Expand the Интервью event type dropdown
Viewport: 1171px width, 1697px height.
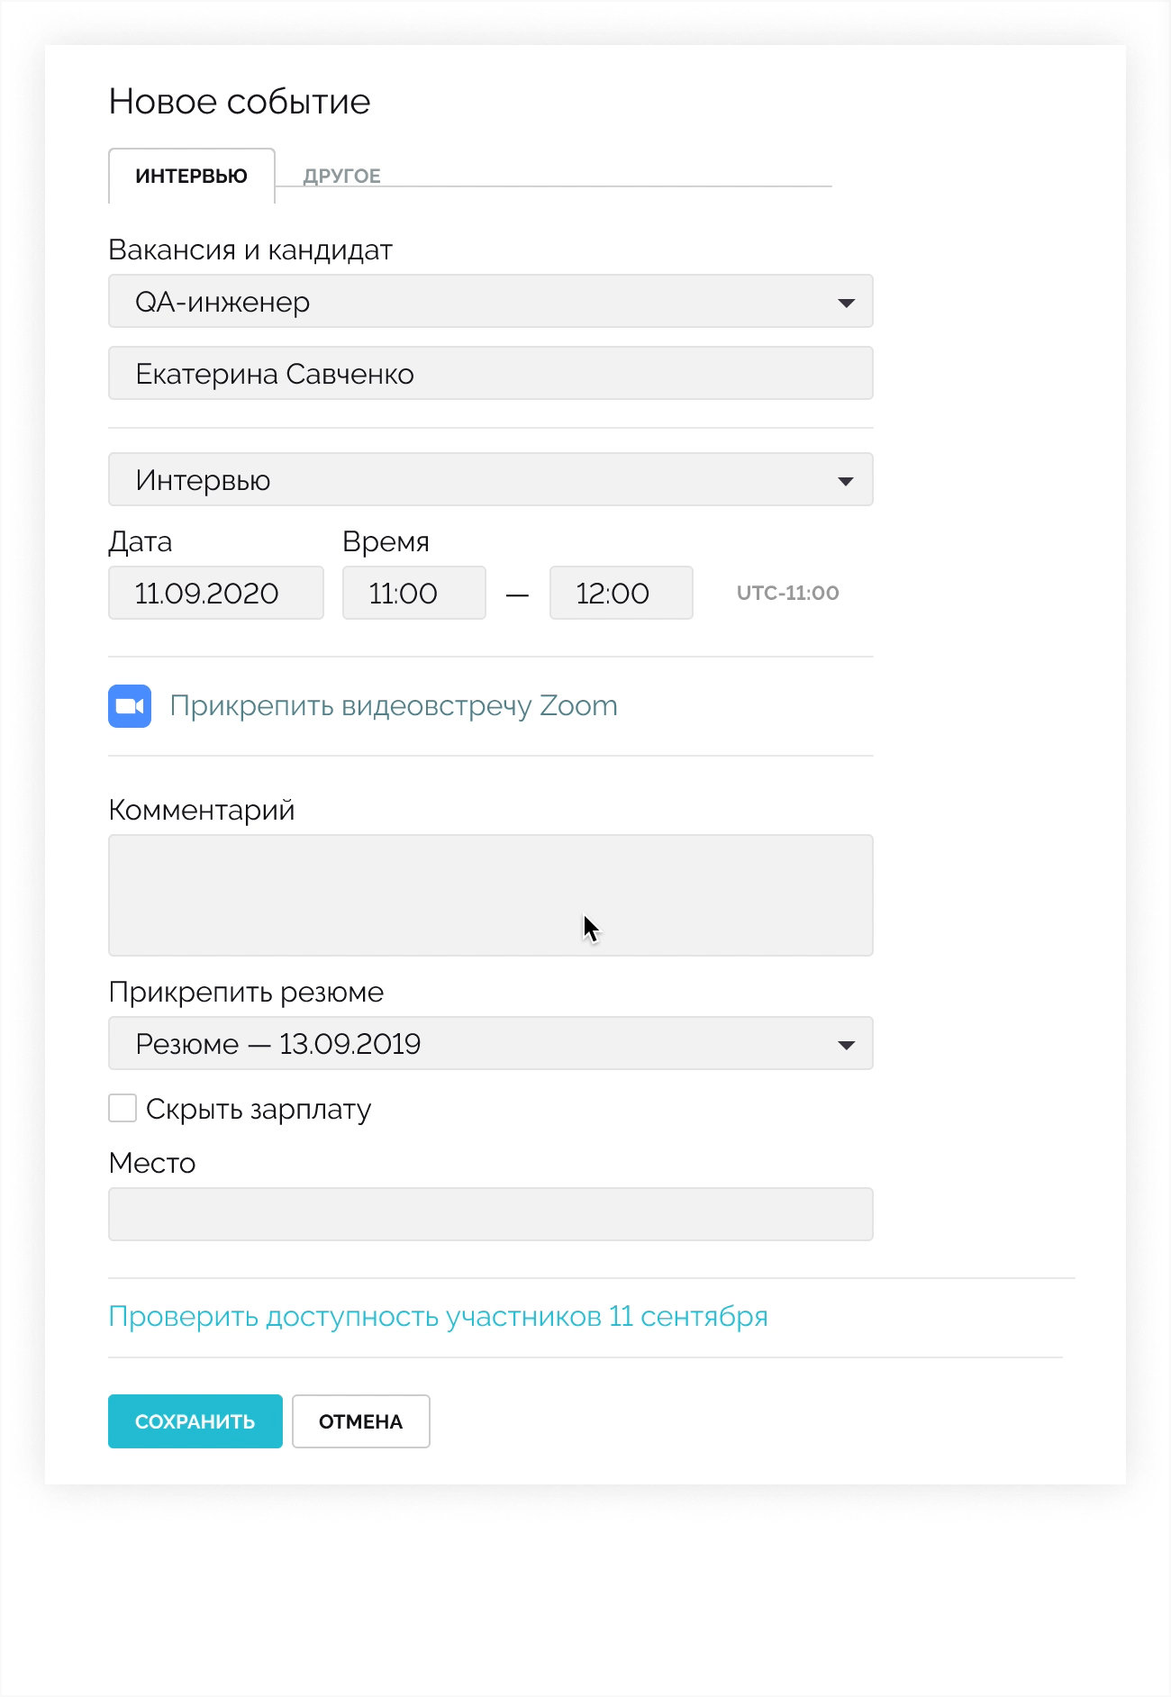490,480
